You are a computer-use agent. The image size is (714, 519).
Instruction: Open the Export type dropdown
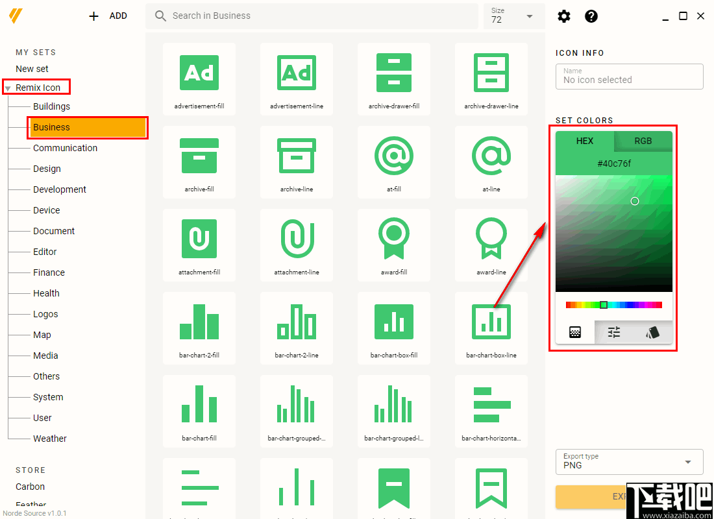pyautogui.click(x=628, y=461)
